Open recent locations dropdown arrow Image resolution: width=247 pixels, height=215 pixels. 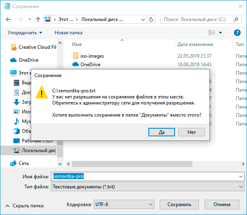[x=30, y=19]
